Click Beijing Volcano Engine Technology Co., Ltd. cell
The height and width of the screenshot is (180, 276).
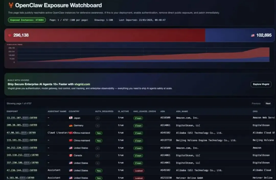click(x=206, y=140)
